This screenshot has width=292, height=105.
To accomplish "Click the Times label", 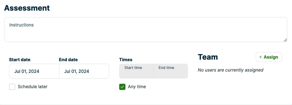I will click(x=126, y=60).
